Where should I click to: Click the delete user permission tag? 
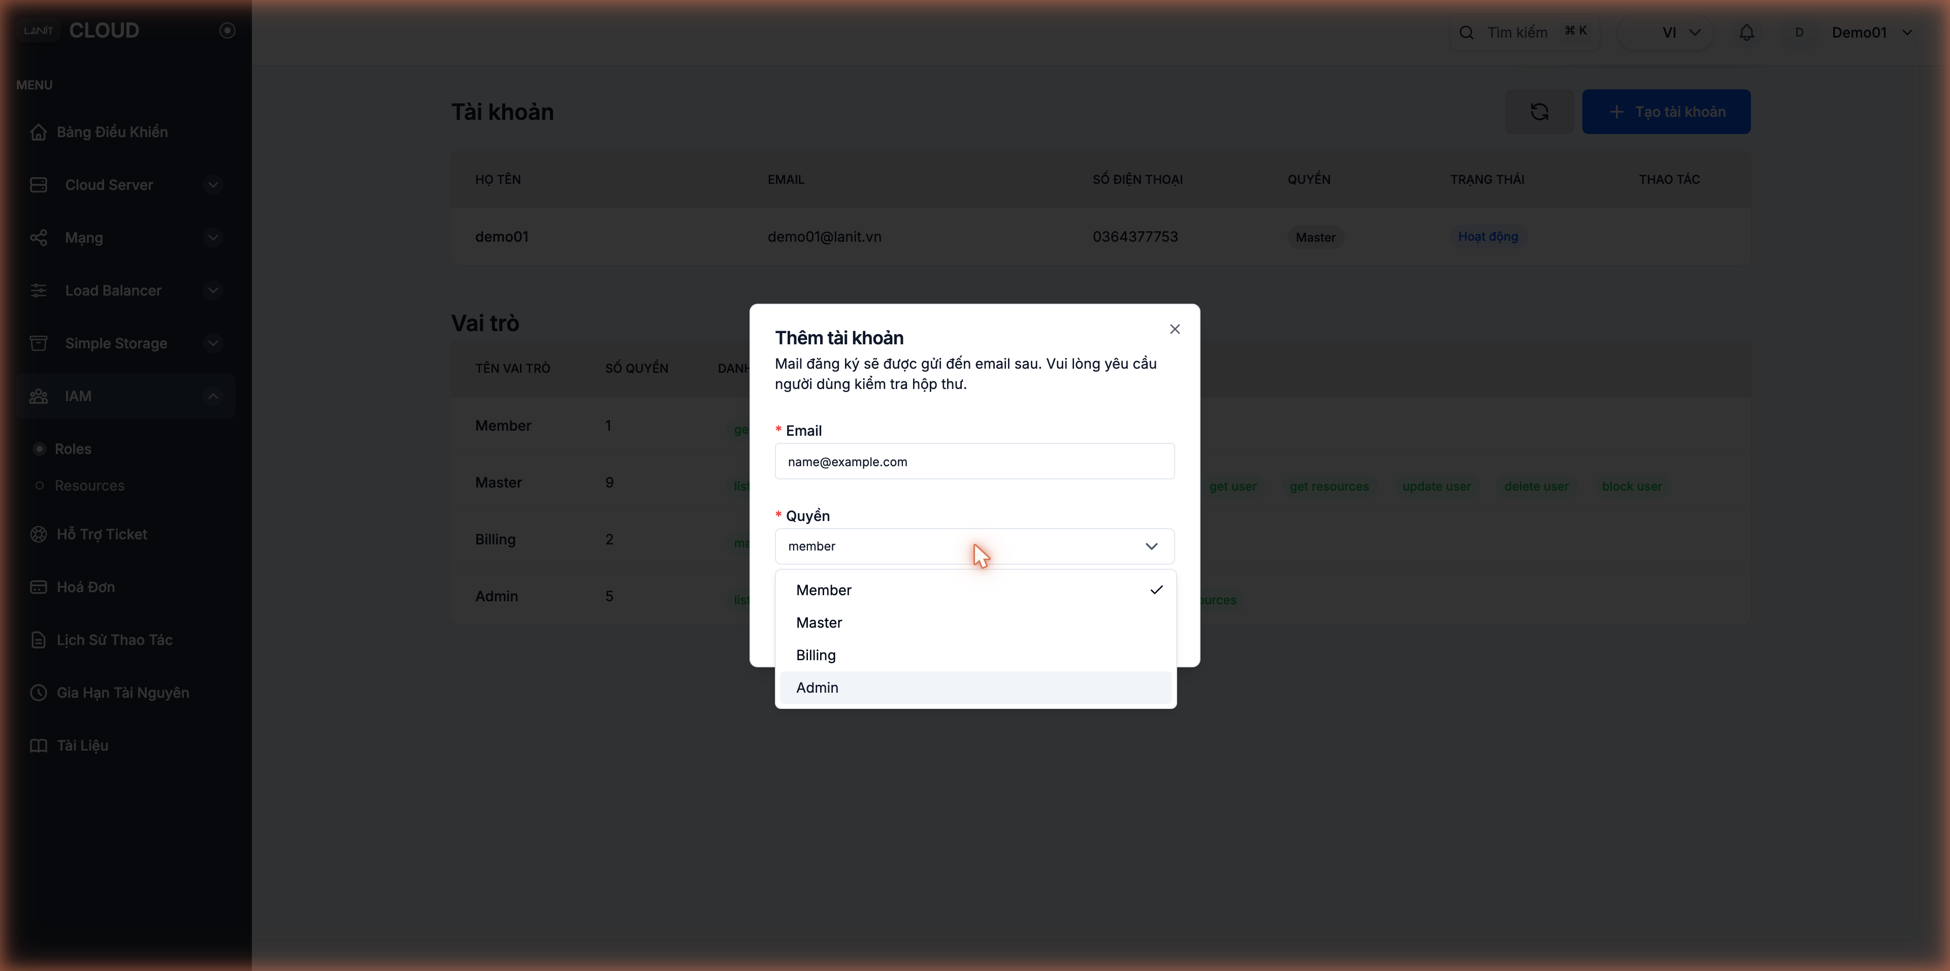(x=1536, y=486)
